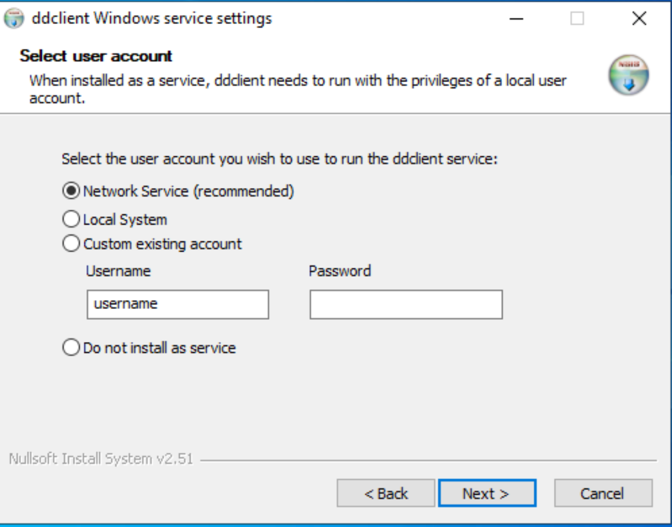Click the Password label
Image resolution: width=672 pixels, height=527 pixels.
[340, 271]
